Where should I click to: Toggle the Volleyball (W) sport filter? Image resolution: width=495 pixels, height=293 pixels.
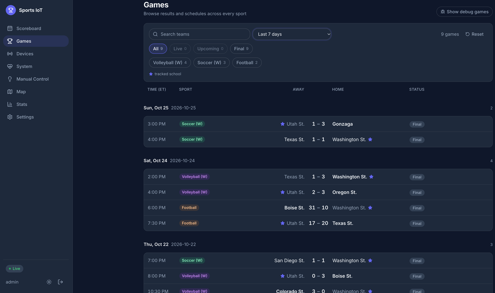[x=170, y=63]
